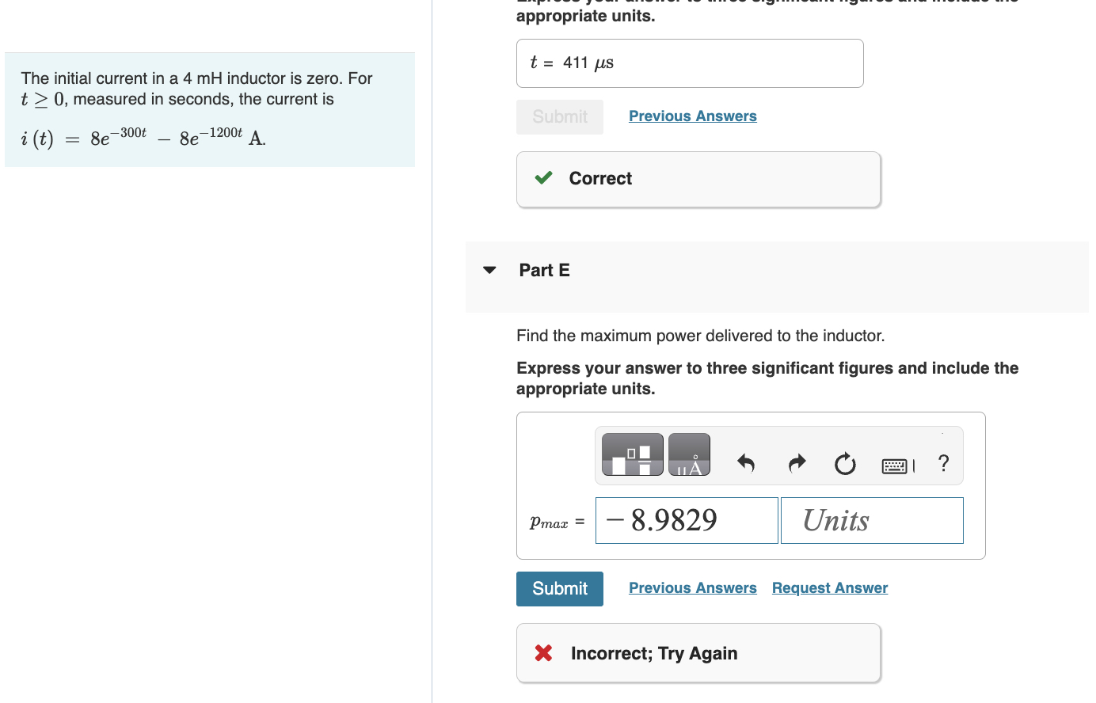
Task: Click the Units entry box
Action: coord(871,520)
